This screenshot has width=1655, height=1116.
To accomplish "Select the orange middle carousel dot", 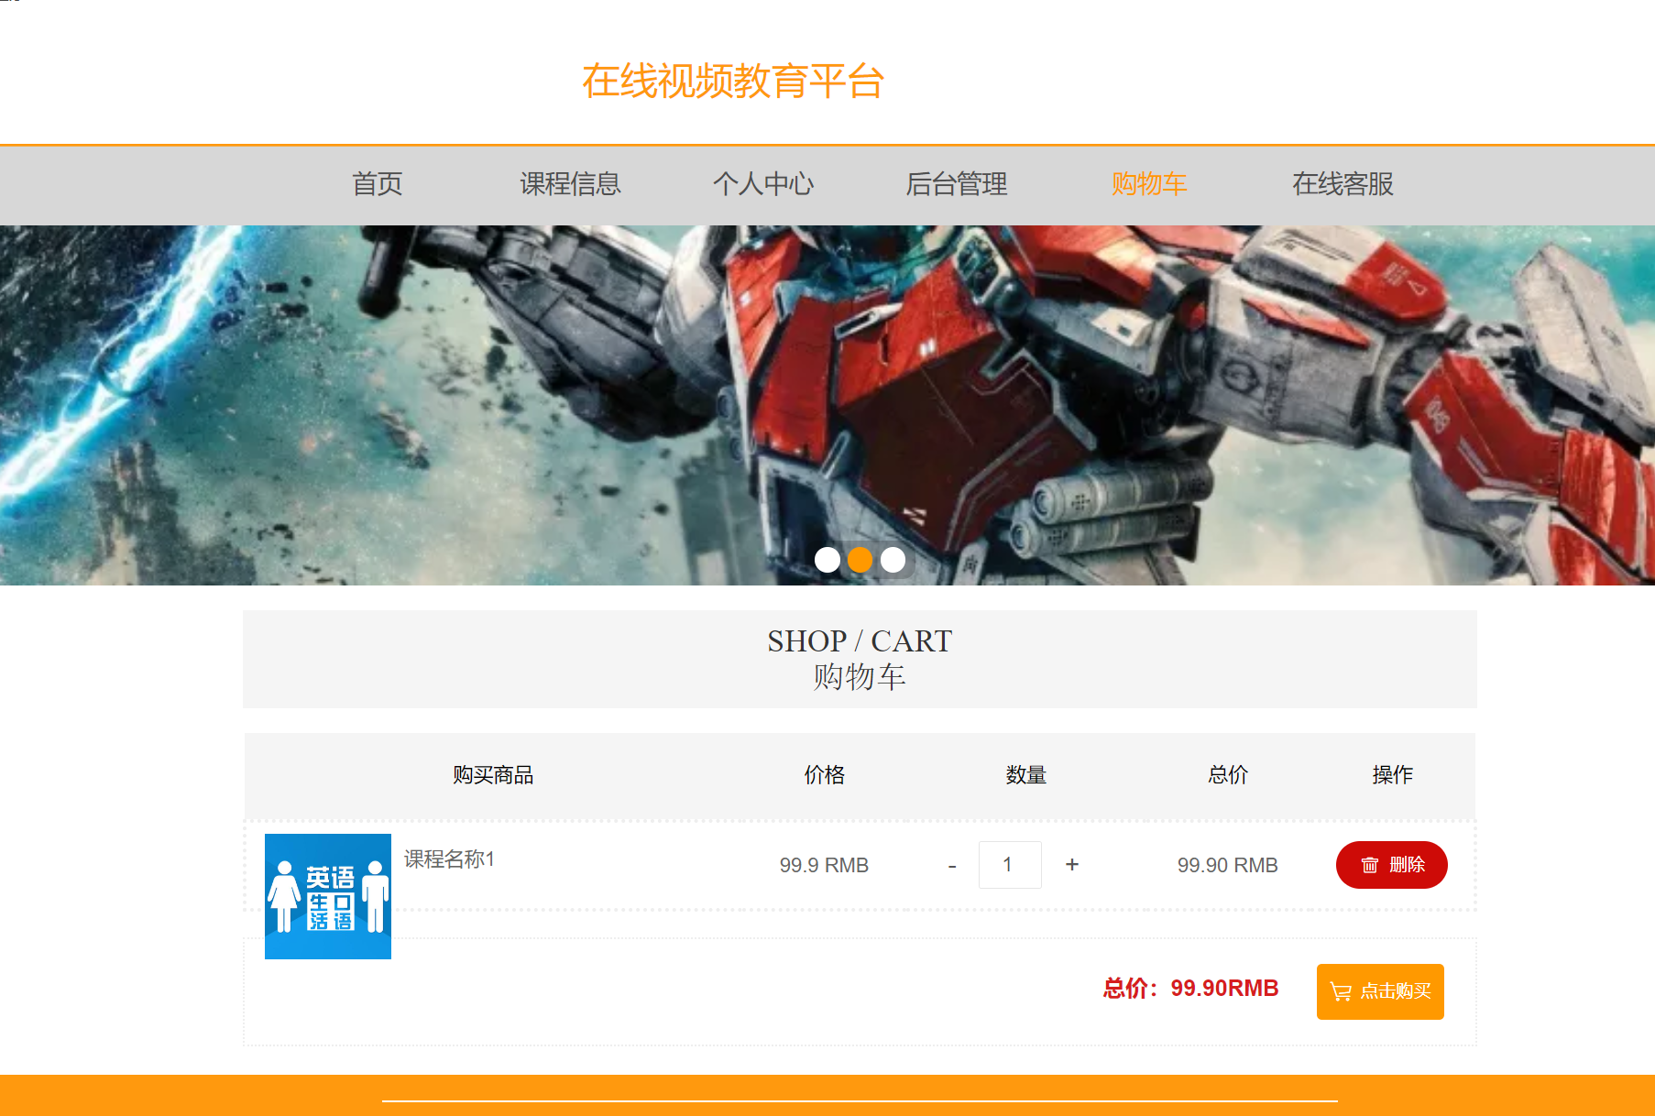I will point(860,560).
